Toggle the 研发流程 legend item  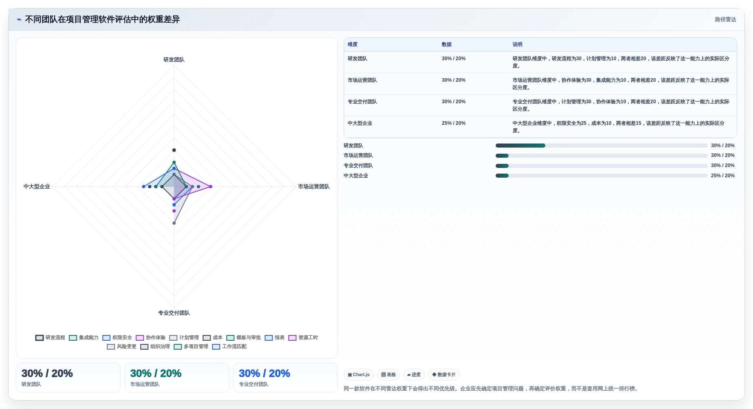pyautogui.click(x=50, y=338)
